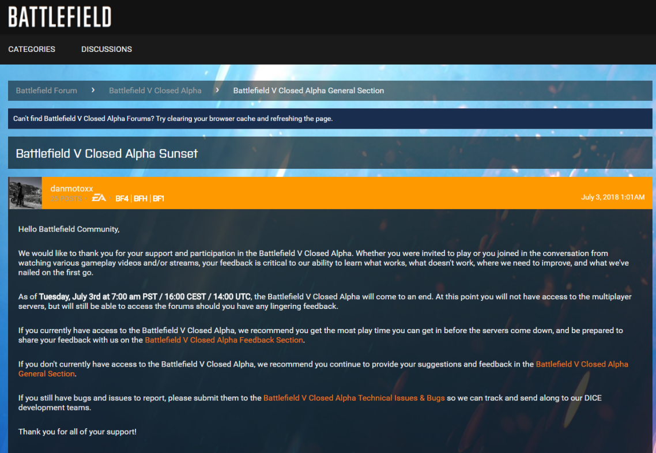The width and height of the screenshot is (656, 453).
Task: Click the EA badge icon
Action: click(99, 198)
